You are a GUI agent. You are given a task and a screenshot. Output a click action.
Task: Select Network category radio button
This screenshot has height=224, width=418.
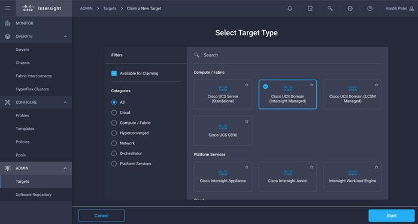point(114,143)
